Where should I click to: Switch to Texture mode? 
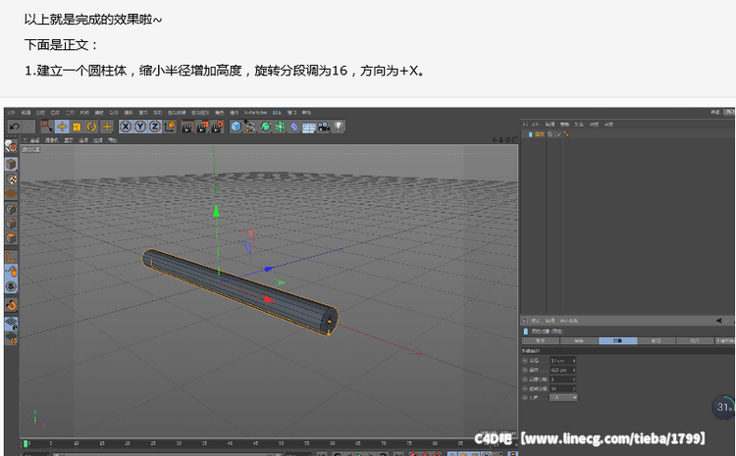[x=11, y=179]
